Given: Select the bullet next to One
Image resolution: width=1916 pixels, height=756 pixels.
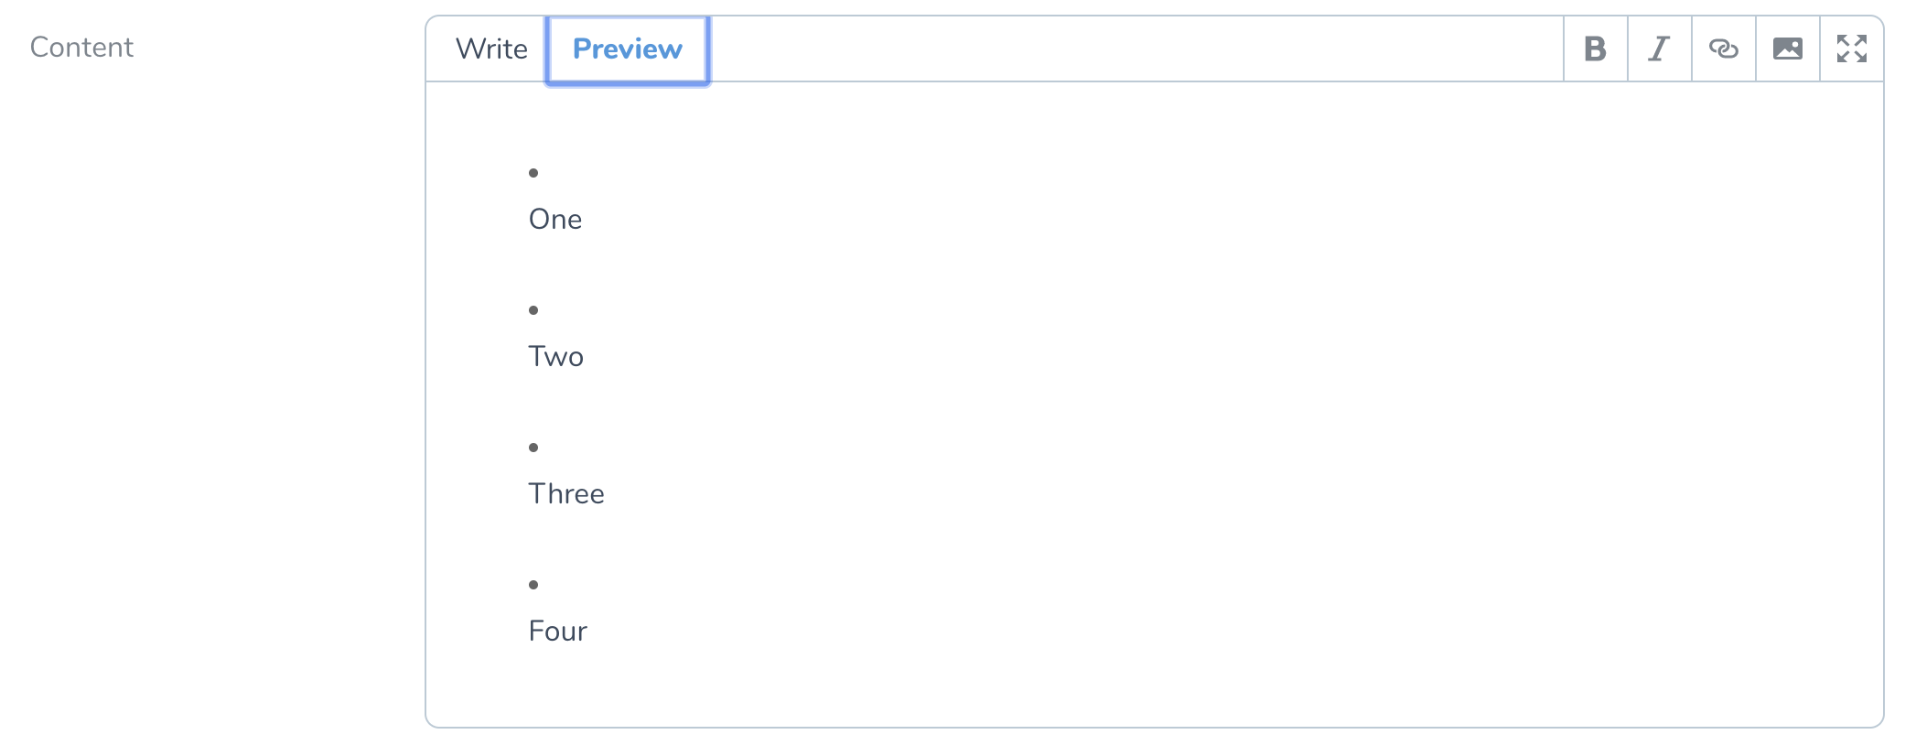Looking at the screenshot, I should 533,172.
